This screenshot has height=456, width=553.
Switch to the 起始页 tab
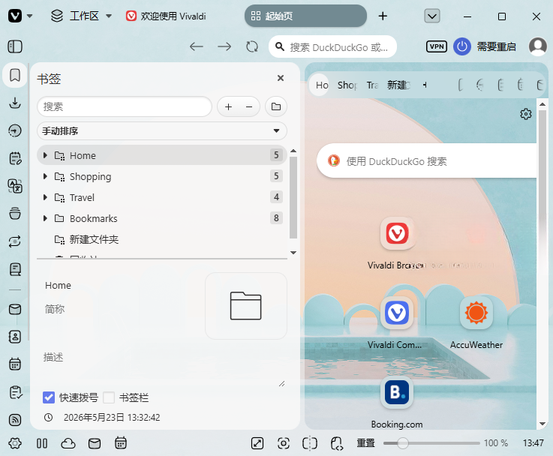(x=306, y=16)
